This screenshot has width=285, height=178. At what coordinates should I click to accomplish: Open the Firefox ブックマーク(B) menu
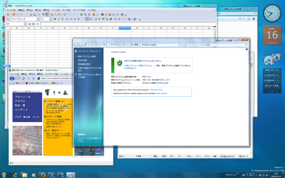pyautogui.click(x=52, y=74)
